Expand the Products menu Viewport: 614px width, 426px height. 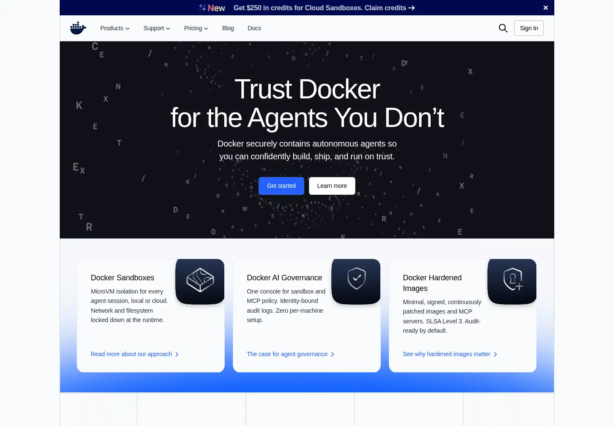(x=115, y=28)
